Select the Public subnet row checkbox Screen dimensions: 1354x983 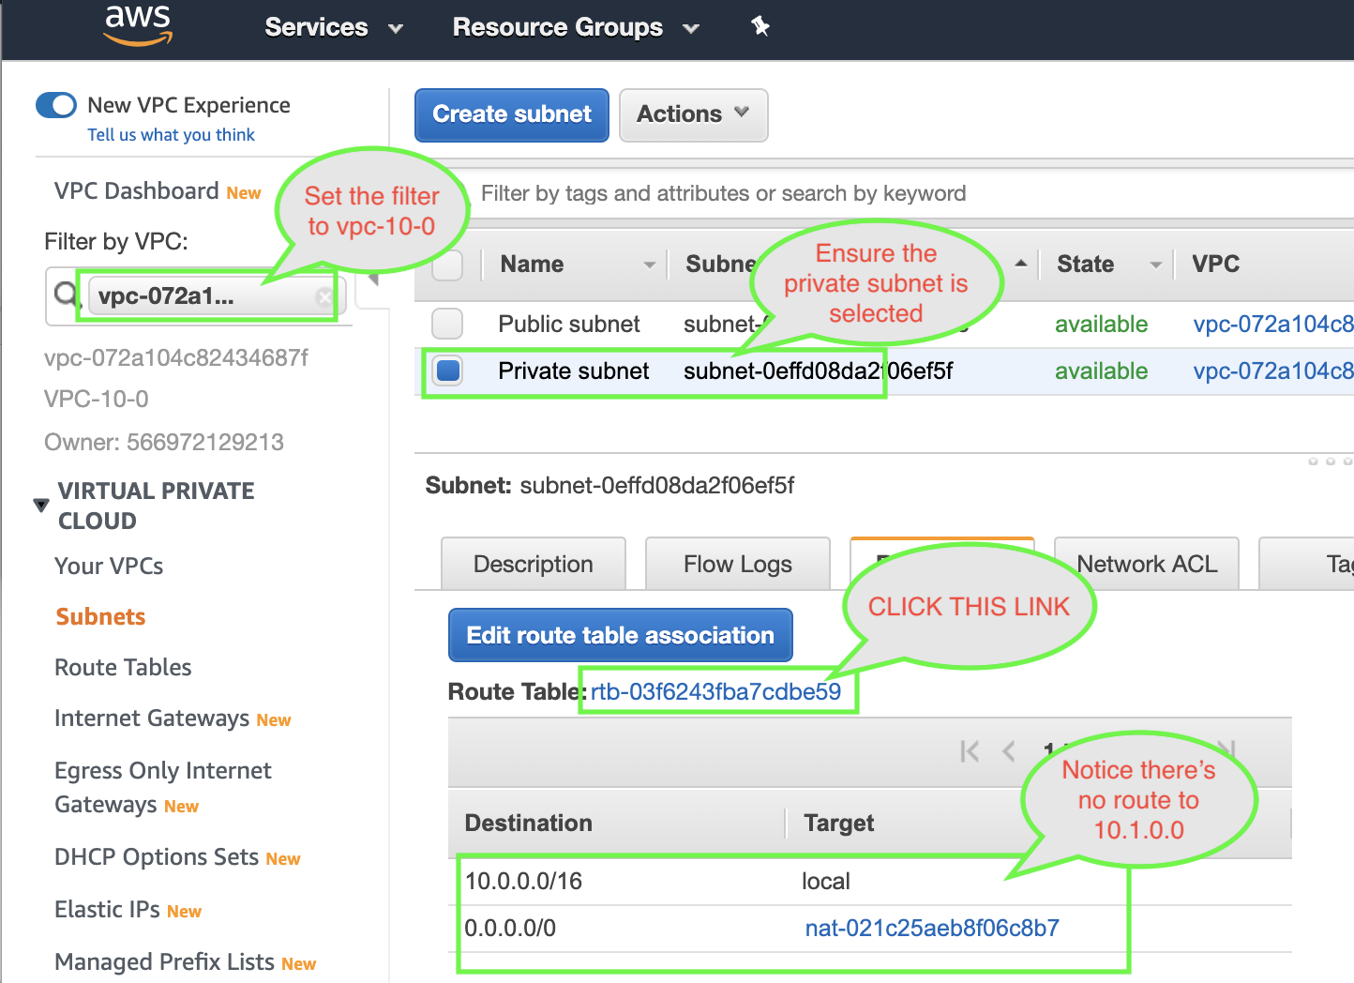pyautogui.click(x=447, y=324)
